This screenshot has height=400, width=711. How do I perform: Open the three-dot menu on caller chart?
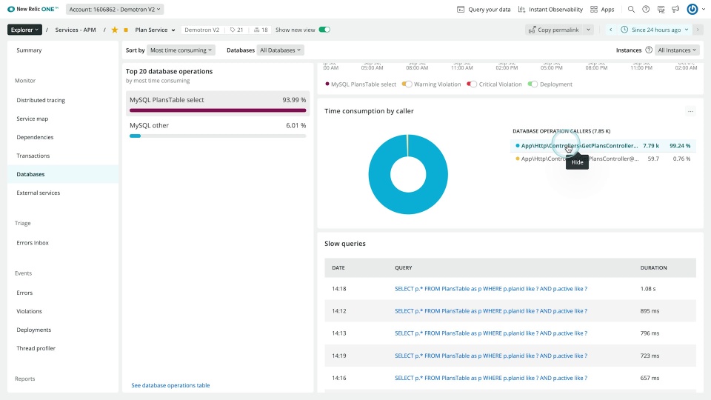pyautogui.click(x=690, y=111)
